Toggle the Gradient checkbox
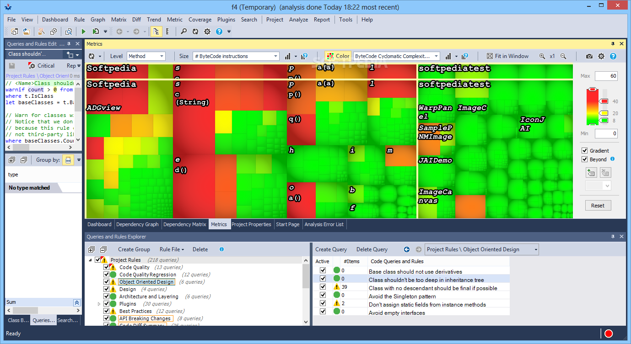 [x=584, y=151]
